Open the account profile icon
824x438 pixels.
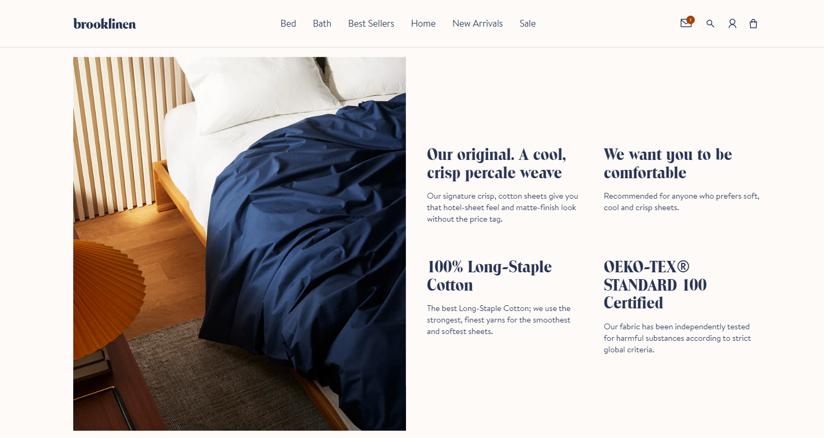(x=732, y=24)
